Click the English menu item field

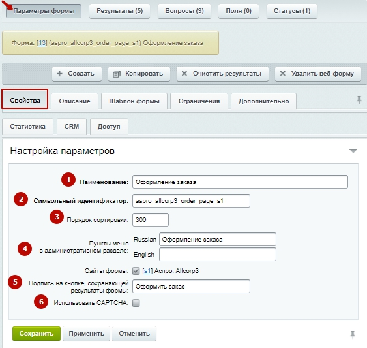(x=218, y=255)
